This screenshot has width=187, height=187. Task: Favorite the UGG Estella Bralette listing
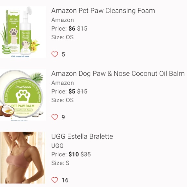55,180
